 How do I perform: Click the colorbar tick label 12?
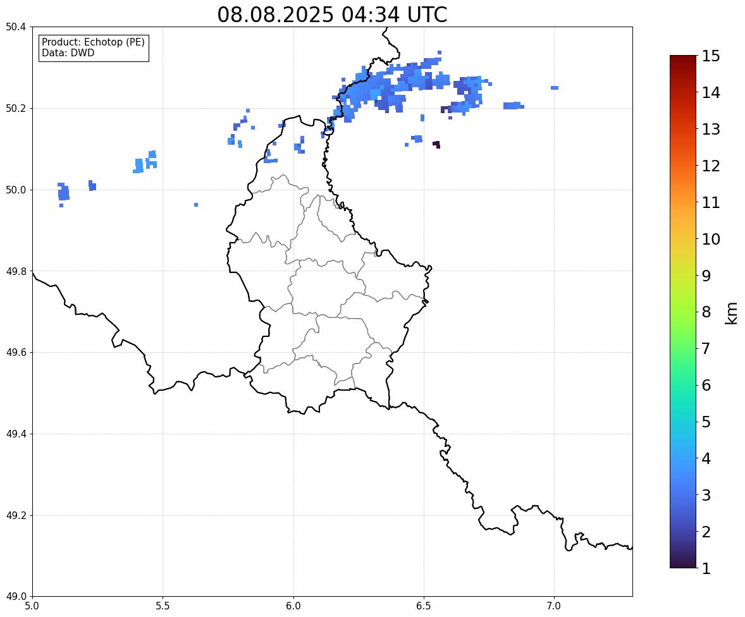[711, 166]
